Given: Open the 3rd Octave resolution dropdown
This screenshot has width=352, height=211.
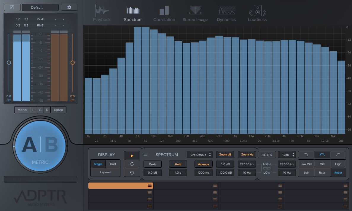Looking at the screenshot, I should point(200,155).
